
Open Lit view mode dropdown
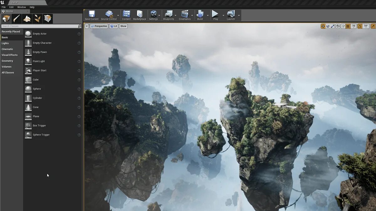113,26
